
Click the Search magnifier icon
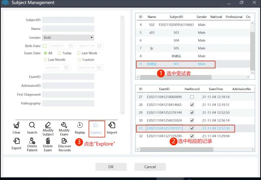[32, 125]
